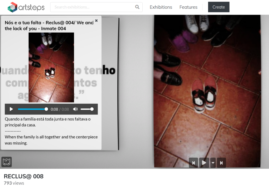
Task: Click the artsteps logo
Action: coord(26,7)
